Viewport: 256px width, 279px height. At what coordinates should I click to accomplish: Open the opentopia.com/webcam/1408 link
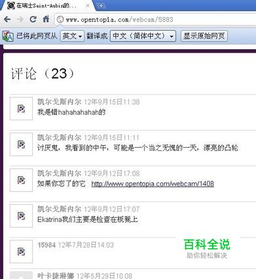click(153, 184)
